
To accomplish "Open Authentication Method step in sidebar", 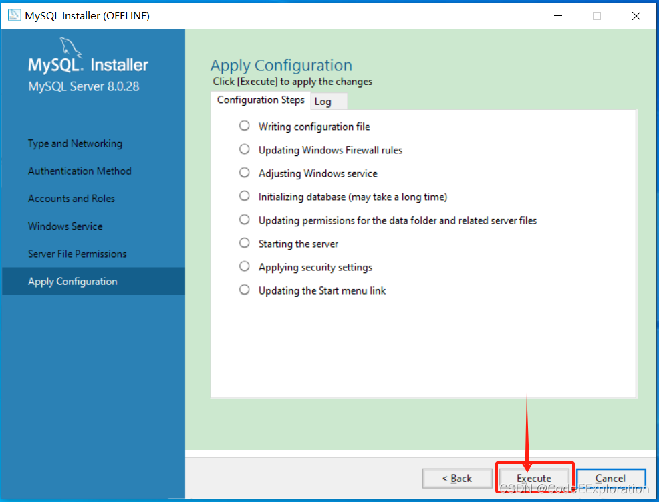I will pos(80,171).
